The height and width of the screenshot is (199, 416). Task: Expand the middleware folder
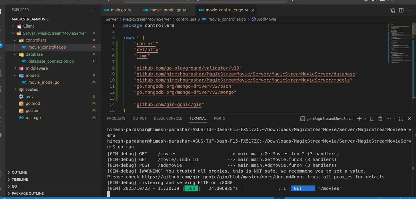click(15, 68)
